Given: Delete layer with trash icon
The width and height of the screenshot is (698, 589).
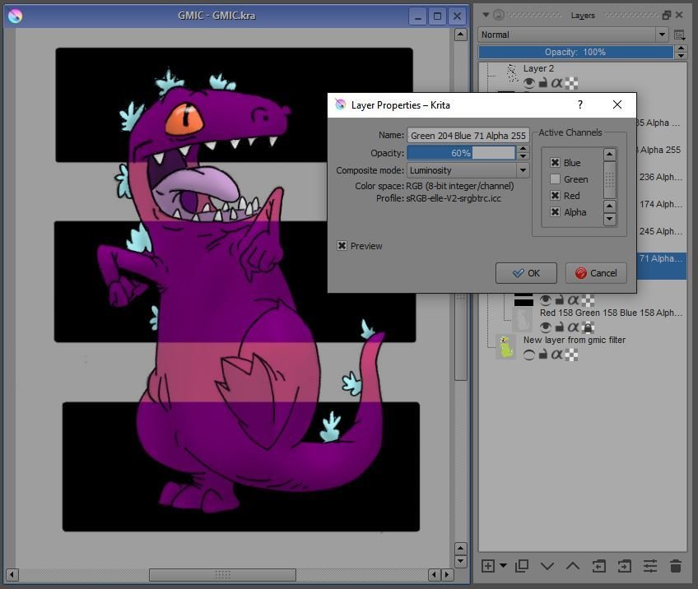Looking at the screenshot, I should [x=675, y=566].
